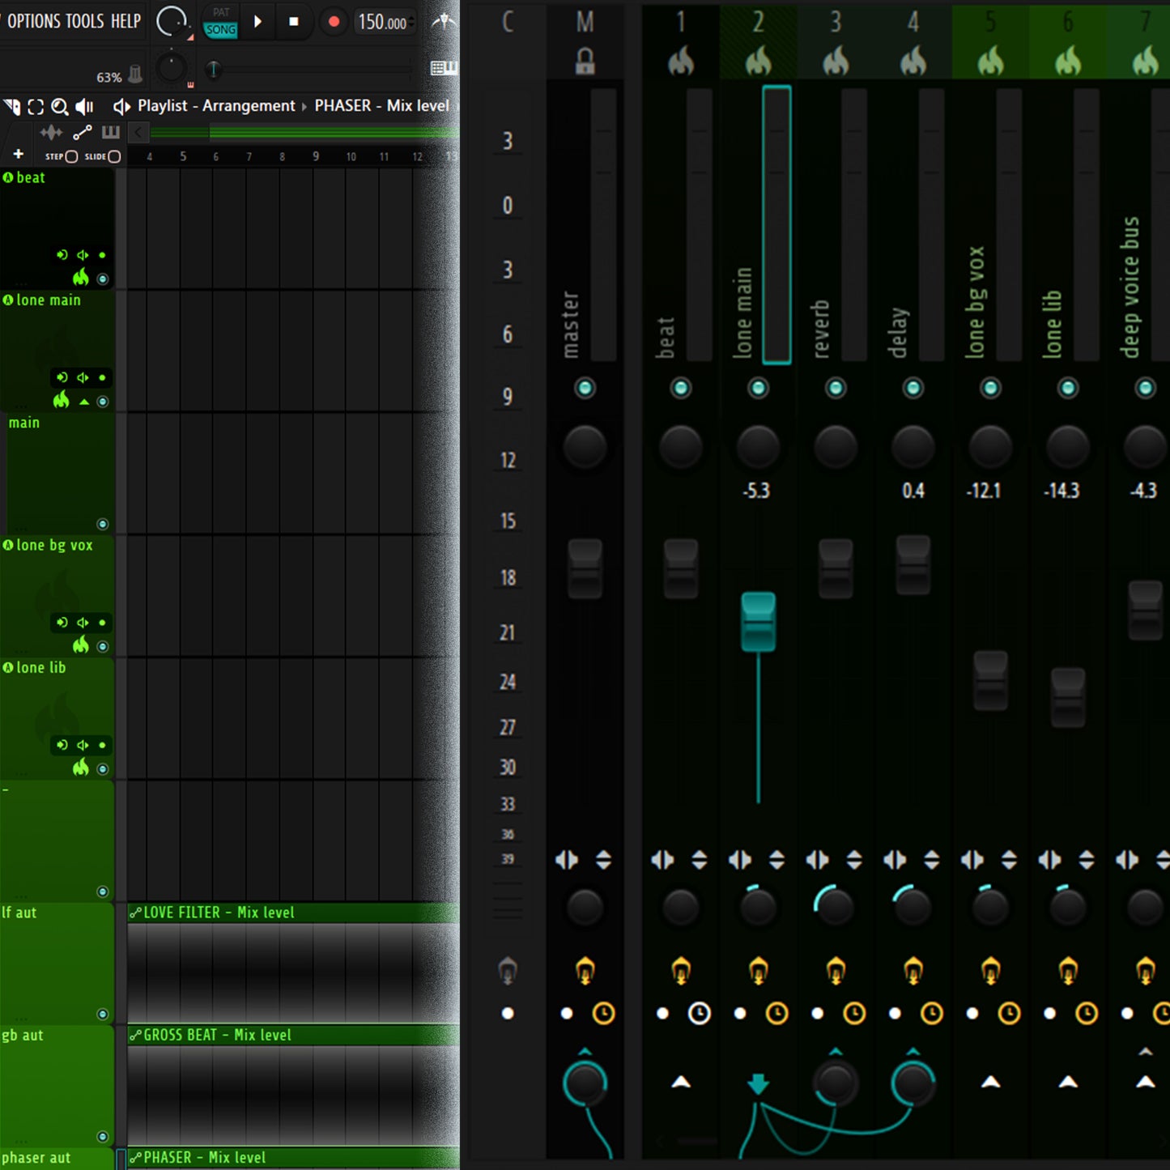
Task: Click the send arrow under lone main track
Action: [758, 1083]
